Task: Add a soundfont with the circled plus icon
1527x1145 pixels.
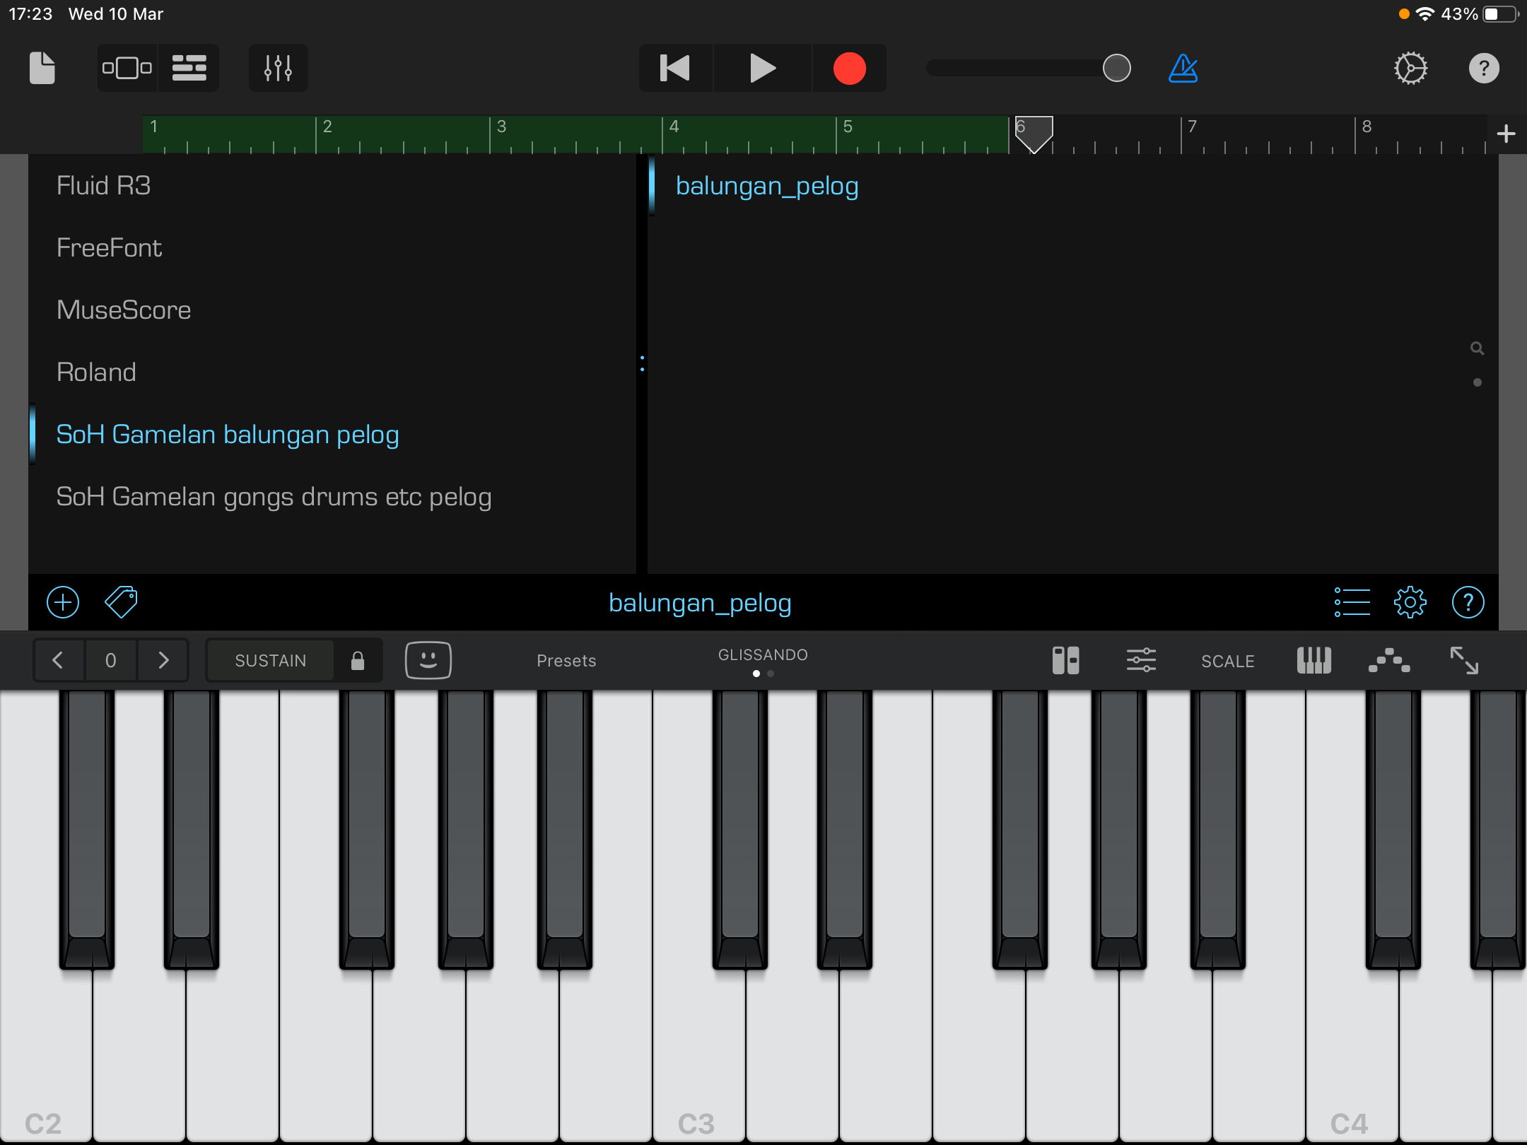Action: click(63, 602)
